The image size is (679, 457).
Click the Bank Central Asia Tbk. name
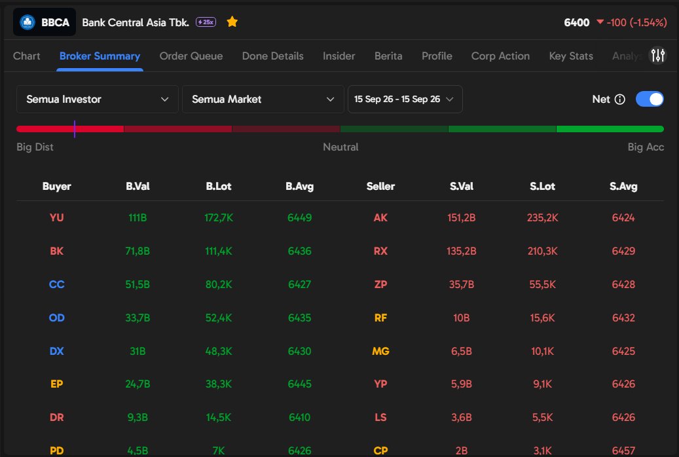(x=136, y=22)
